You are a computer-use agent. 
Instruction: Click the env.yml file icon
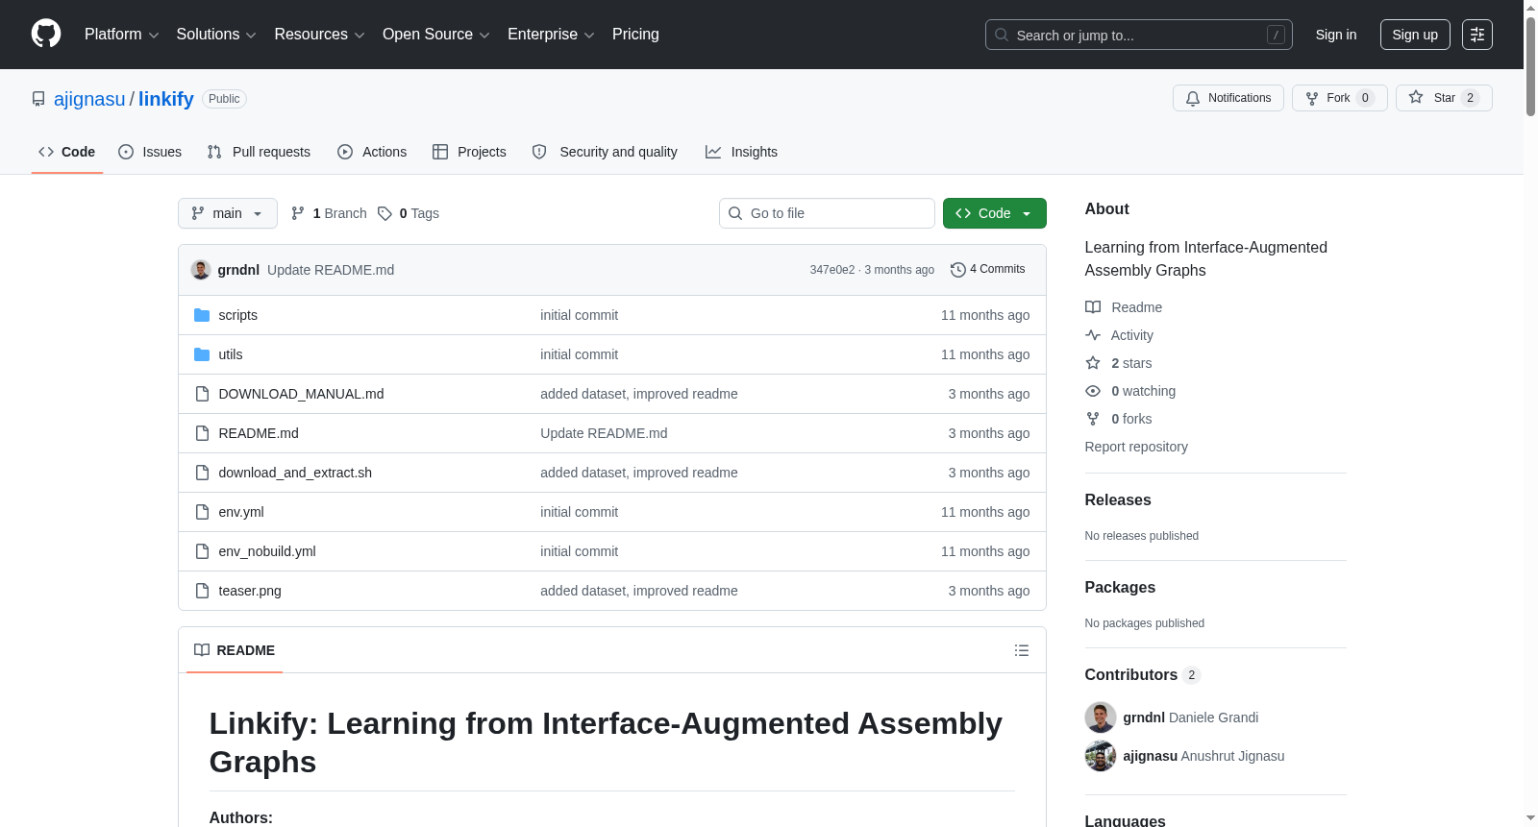pos(202,512)
